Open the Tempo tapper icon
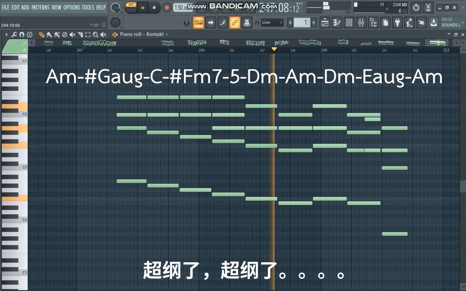The height and width of the screenshot is (291, 466). point(409,23)
